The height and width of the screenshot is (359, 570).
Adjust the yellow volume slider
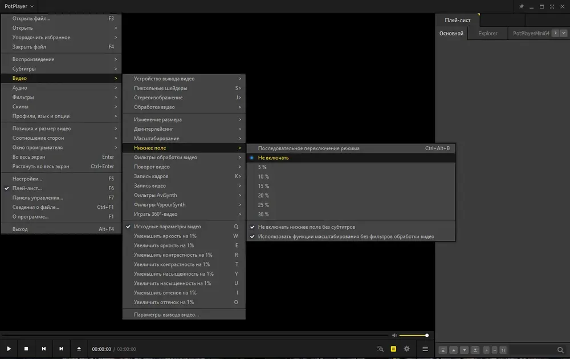414,336
